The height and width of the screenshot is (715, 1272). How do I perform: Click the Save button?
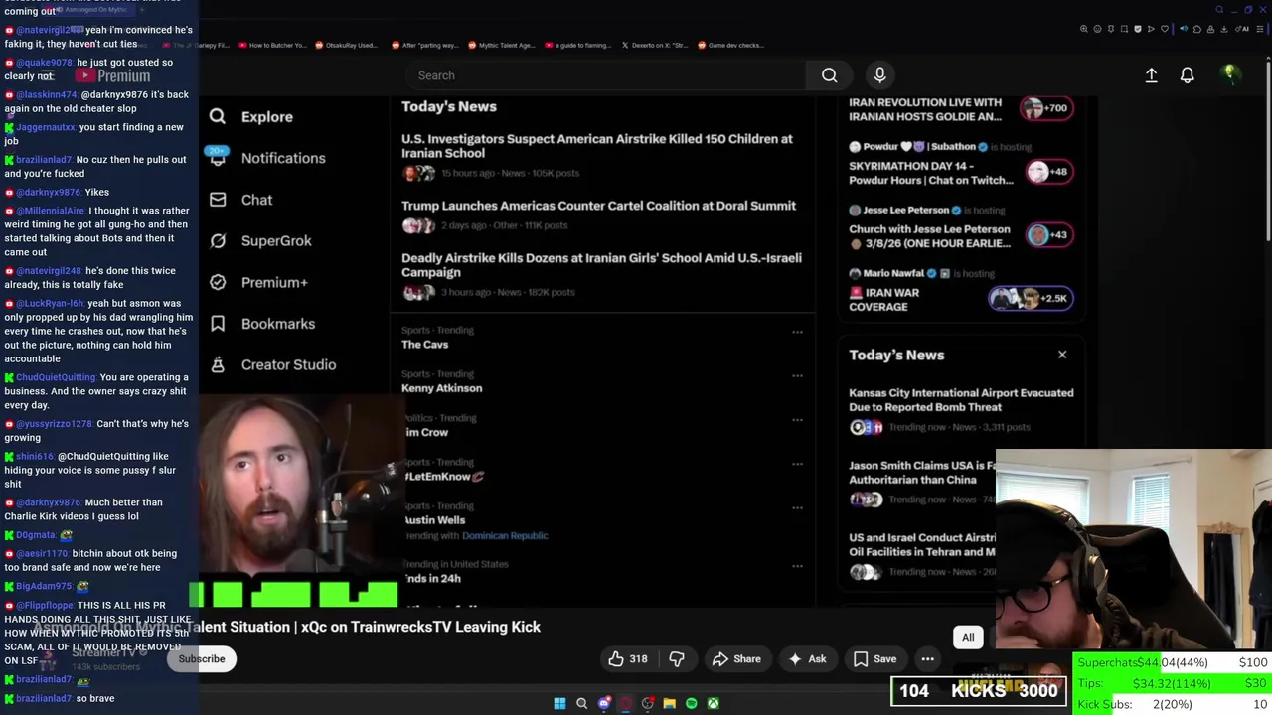tap(874, 659)
